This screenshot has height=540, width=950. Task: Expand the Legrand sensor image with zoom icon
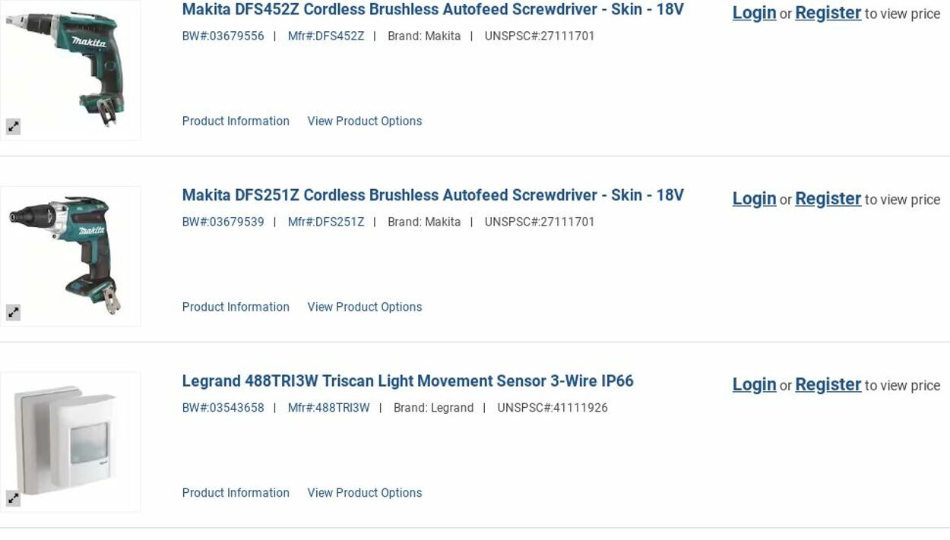[14, 498]
